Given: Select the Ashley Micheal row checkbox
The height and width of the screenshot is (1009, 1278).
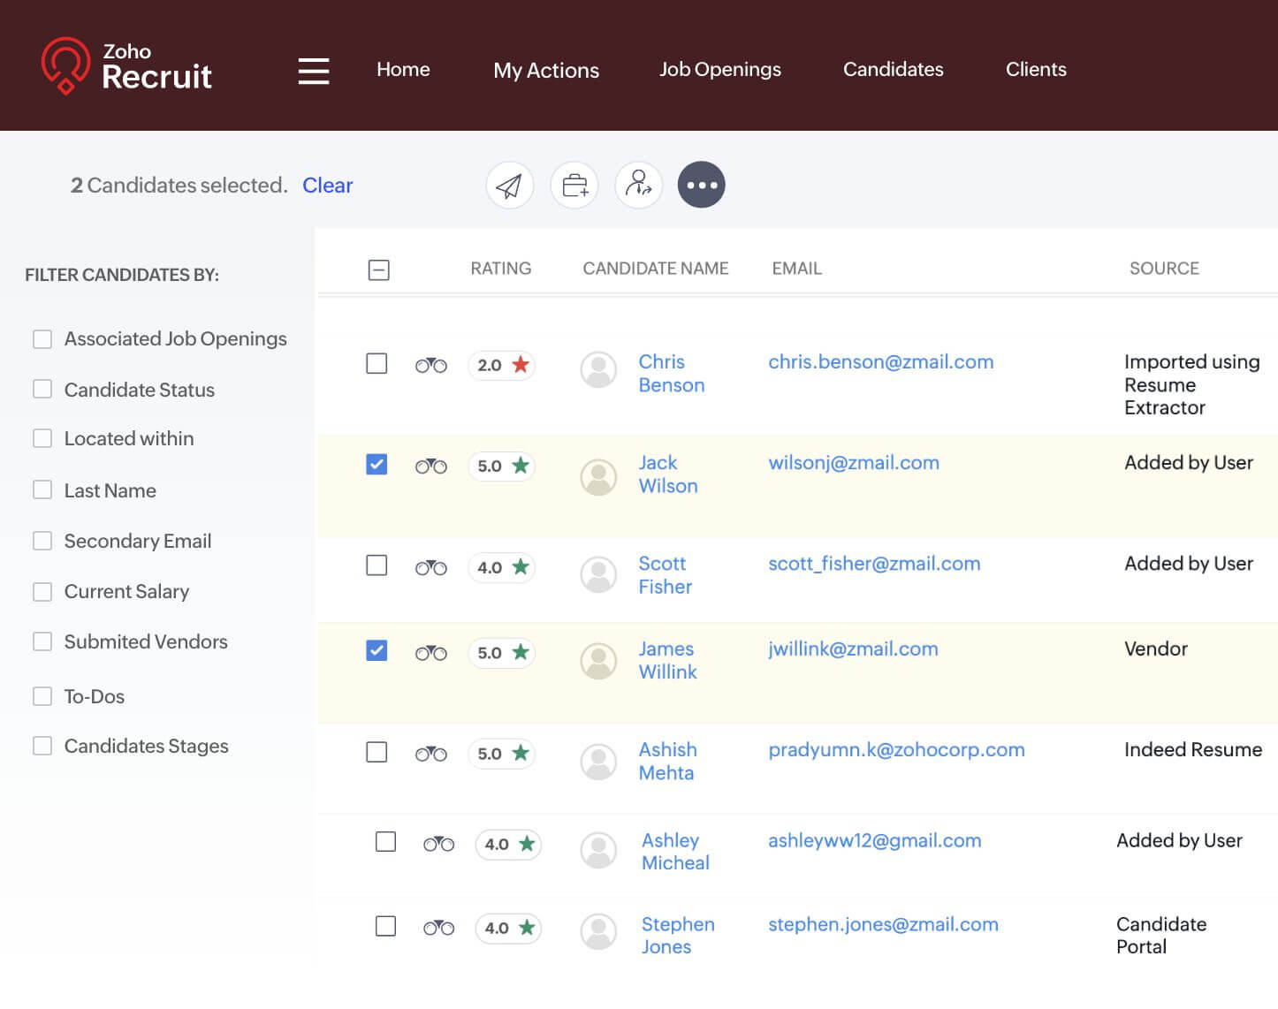Looking at the screenshot, I should (385, 841).
